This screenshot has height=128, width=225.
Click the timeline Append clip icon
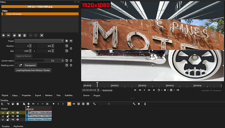(24, 104)
